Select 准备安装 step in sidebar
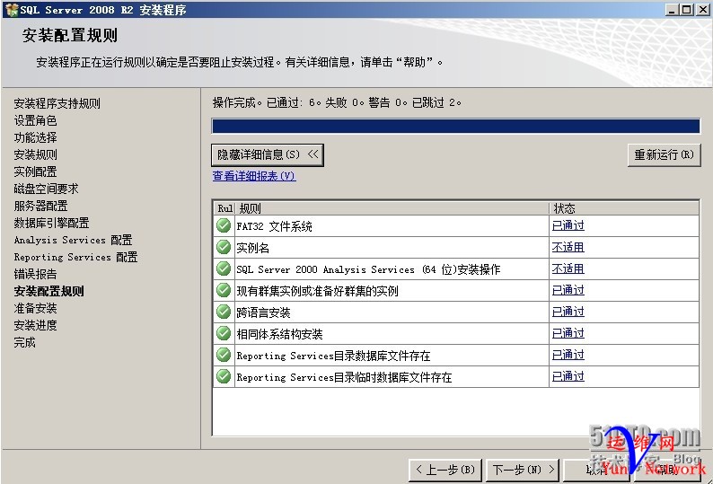The width and height of the screenshot is (713, 484). click(x=35, y=308)
